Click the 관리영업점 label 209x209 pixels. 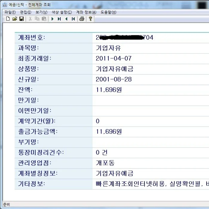35,163
